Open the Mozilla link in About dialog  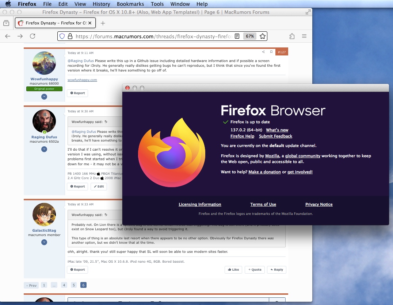[x=272, y=156]
